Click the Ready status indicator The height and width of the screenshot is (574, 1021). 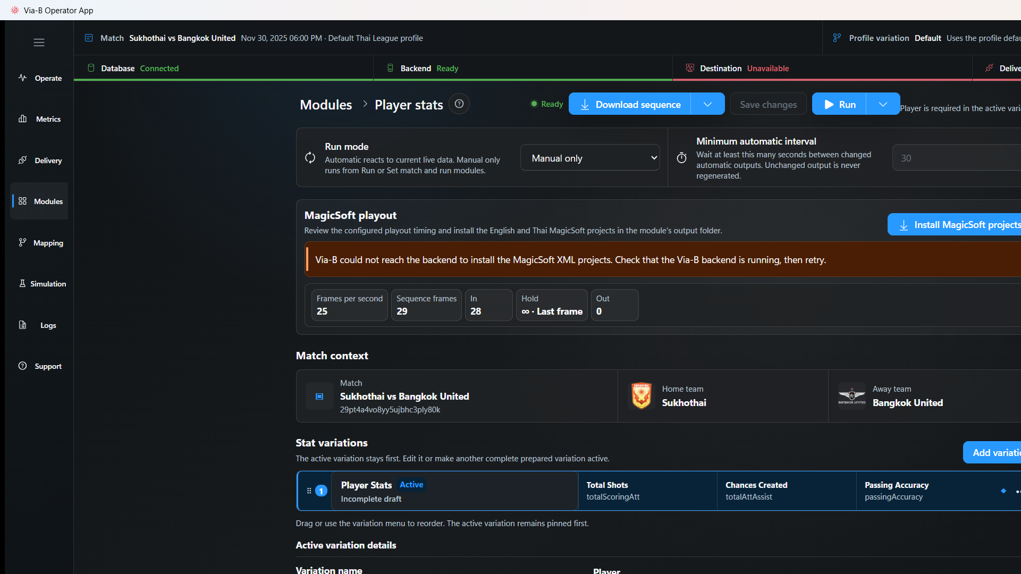pos(547,104)
